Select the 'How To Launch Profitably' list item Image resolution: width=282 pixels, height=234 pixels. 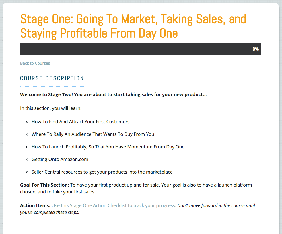108,147
